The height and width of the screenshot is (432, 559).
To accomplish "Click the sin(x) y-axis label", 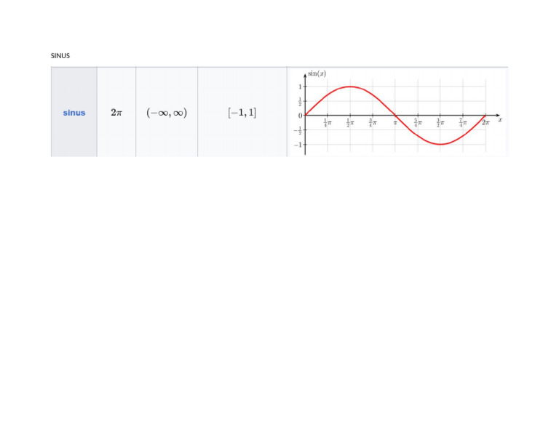I will (x=317, y=73).
